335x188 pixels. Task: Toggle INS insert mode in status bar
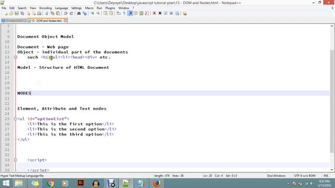click(x=326, y=175)
